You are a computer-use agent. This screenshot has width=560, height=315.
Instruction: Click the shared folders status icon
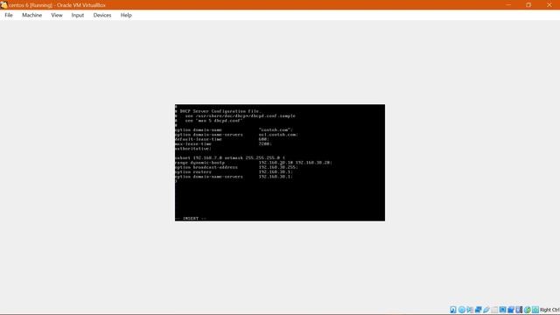click(x=494, y=310)
